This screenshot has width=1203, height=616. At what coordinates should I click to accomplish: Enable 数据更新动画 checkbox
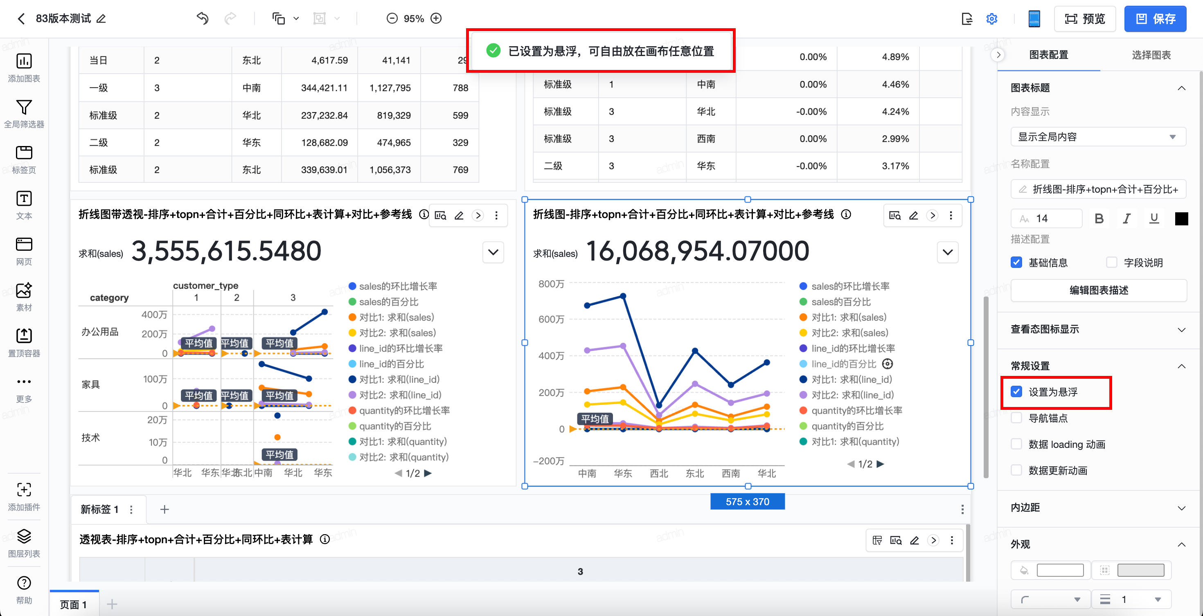point(1016,470)
